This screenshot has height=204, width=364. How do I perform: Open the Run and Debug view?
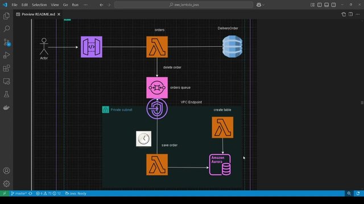point(6,55)
